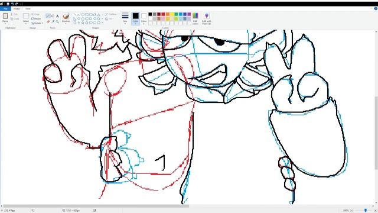This screenshot has height=213, width=378.
Task: Open Edit with Paint 3D
Action: pyautogui.click(x=207, y=18)
